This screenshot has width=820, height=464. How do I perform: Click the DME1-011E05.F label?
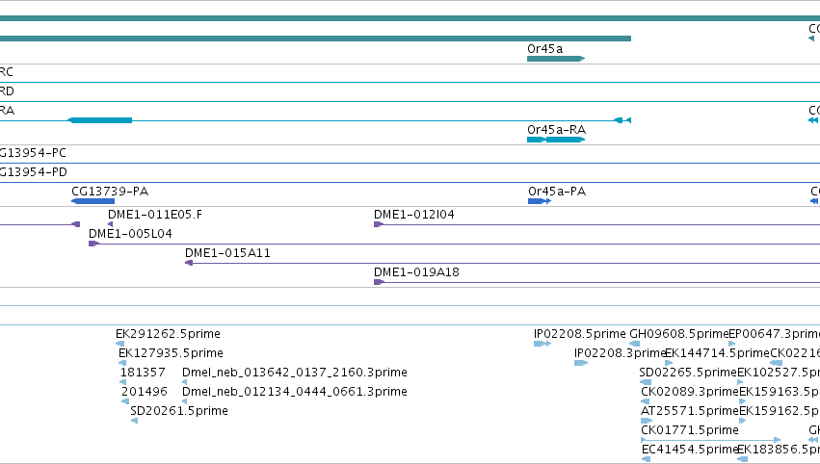(155, 215)
